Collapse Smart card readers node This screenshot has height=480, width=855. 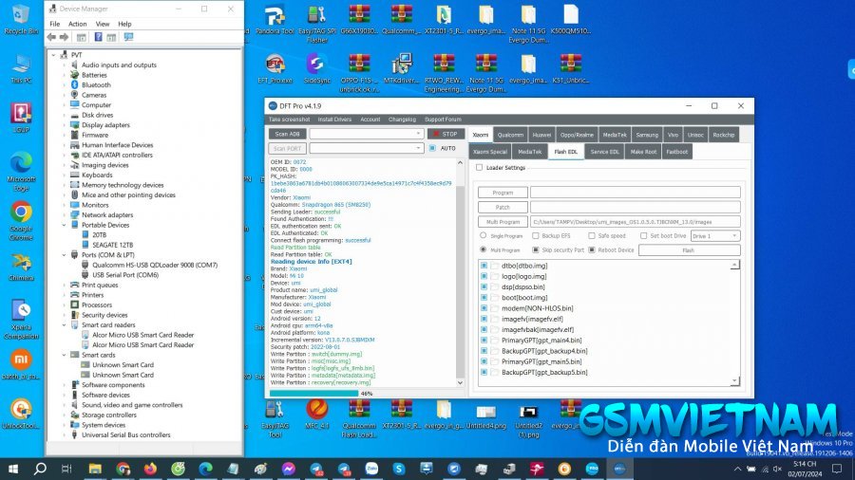pos(65,324)
